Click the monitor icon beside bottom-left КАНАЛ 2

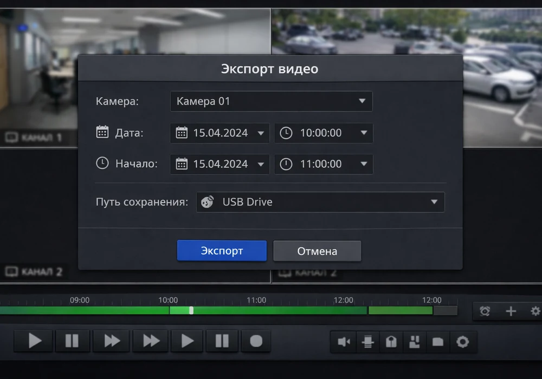pyautogui.click(x=11, y=272)
